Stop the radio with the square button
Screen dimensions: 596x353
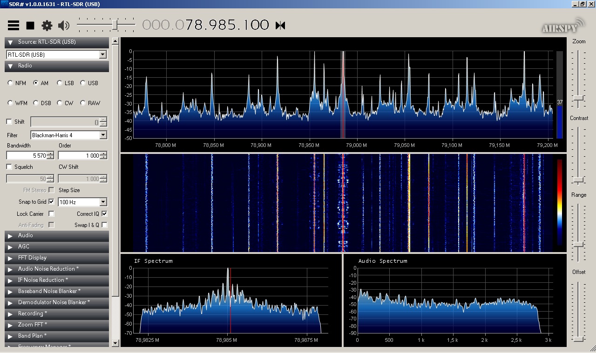pyautogui.click(x=30, y=26)
